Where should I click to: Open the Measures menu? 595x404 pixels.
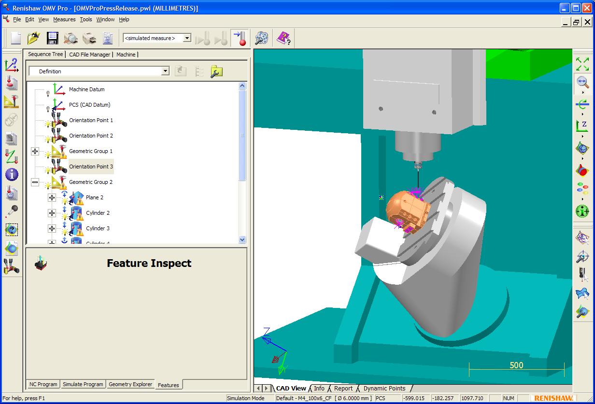(64, 19)
